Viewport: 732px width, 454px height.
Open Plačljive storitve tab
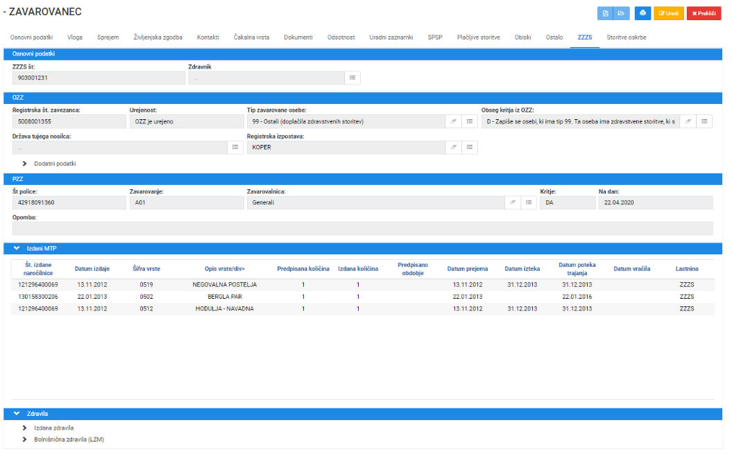click(479, 37)
